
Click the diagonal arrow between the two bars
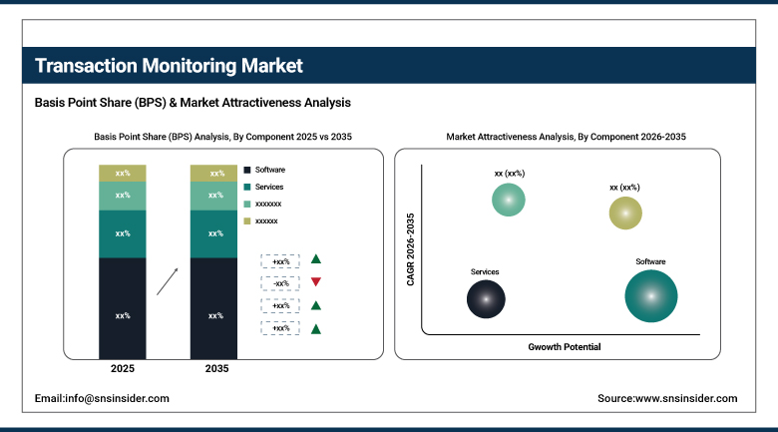coord(168,281)
